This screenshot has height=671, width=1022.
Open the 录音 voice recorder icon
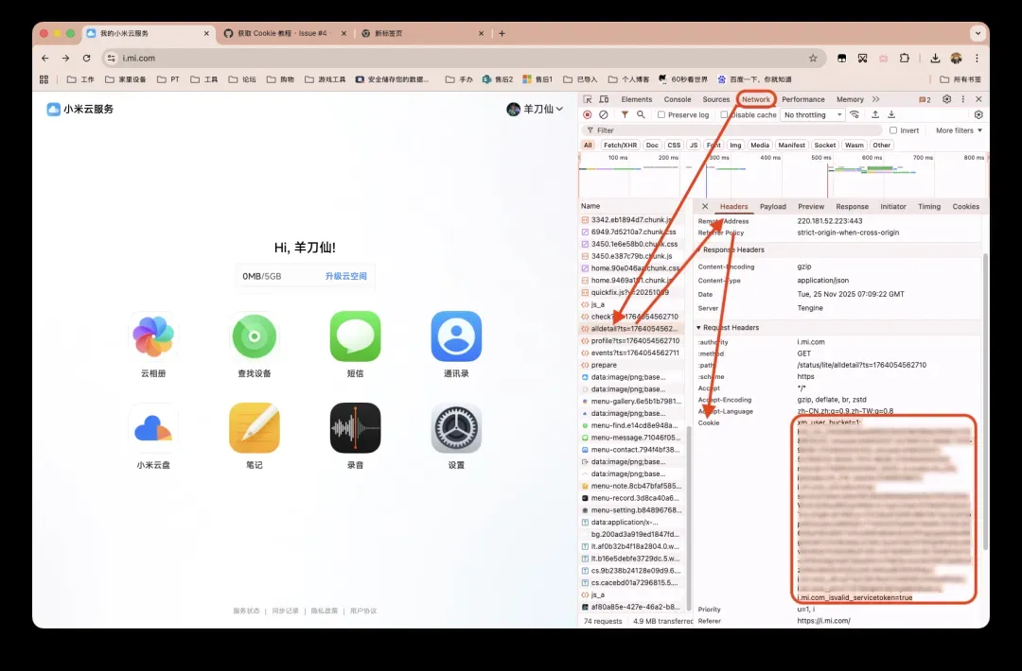(x=355, y=428)
